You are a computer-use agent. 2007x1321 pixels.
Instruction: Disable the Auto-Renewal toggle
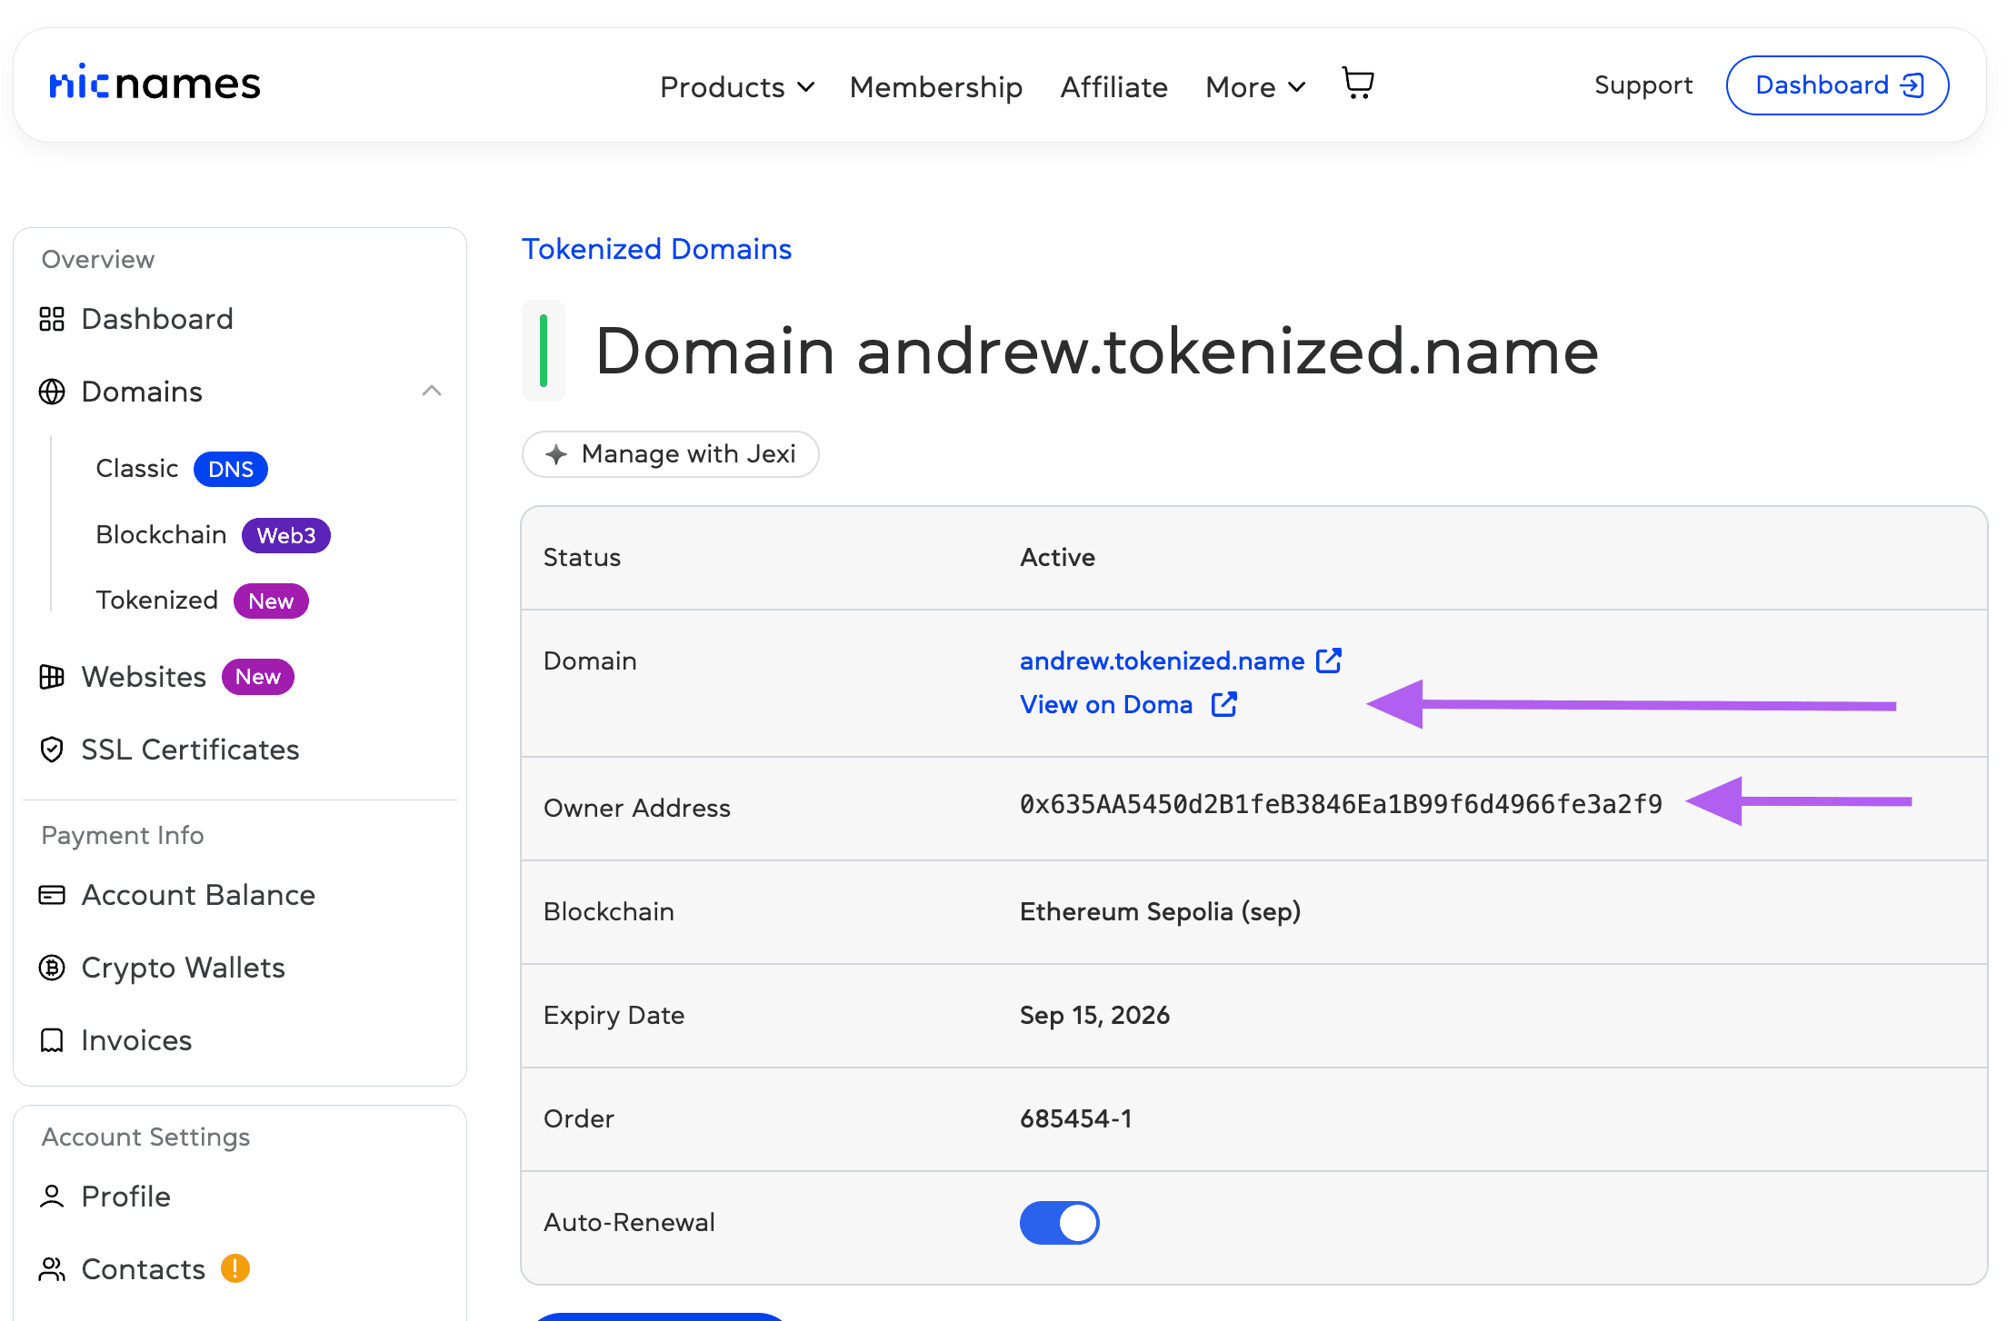pyautogui.click(x=1059, y=1222)
